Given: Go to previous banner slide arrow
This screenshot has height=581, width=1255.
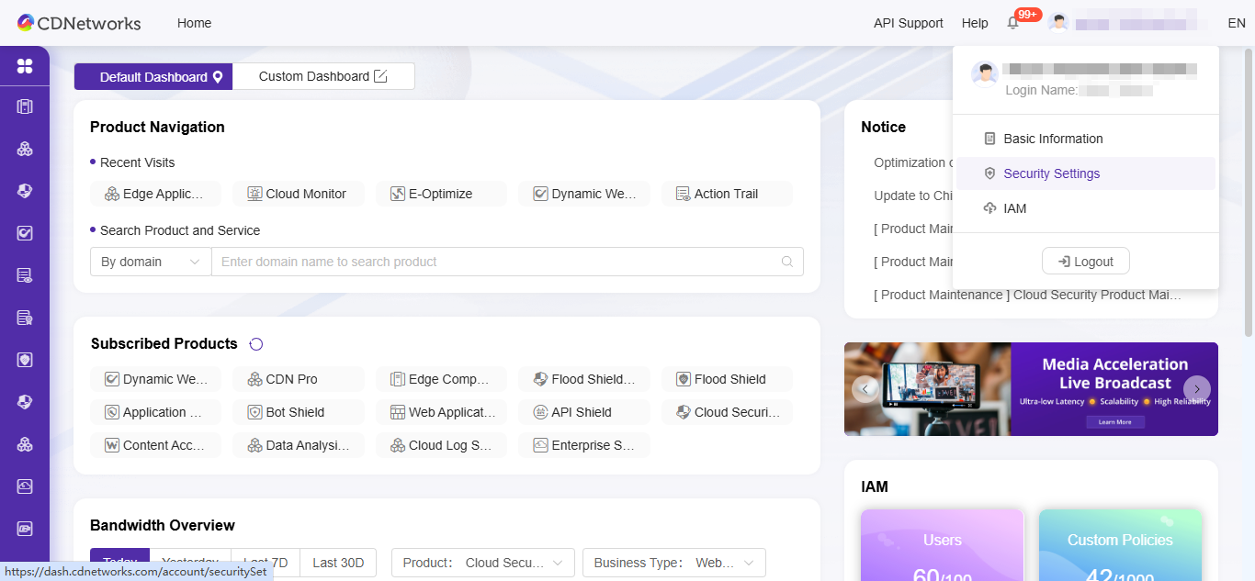Looking at the screenshot, I should 865,389.
